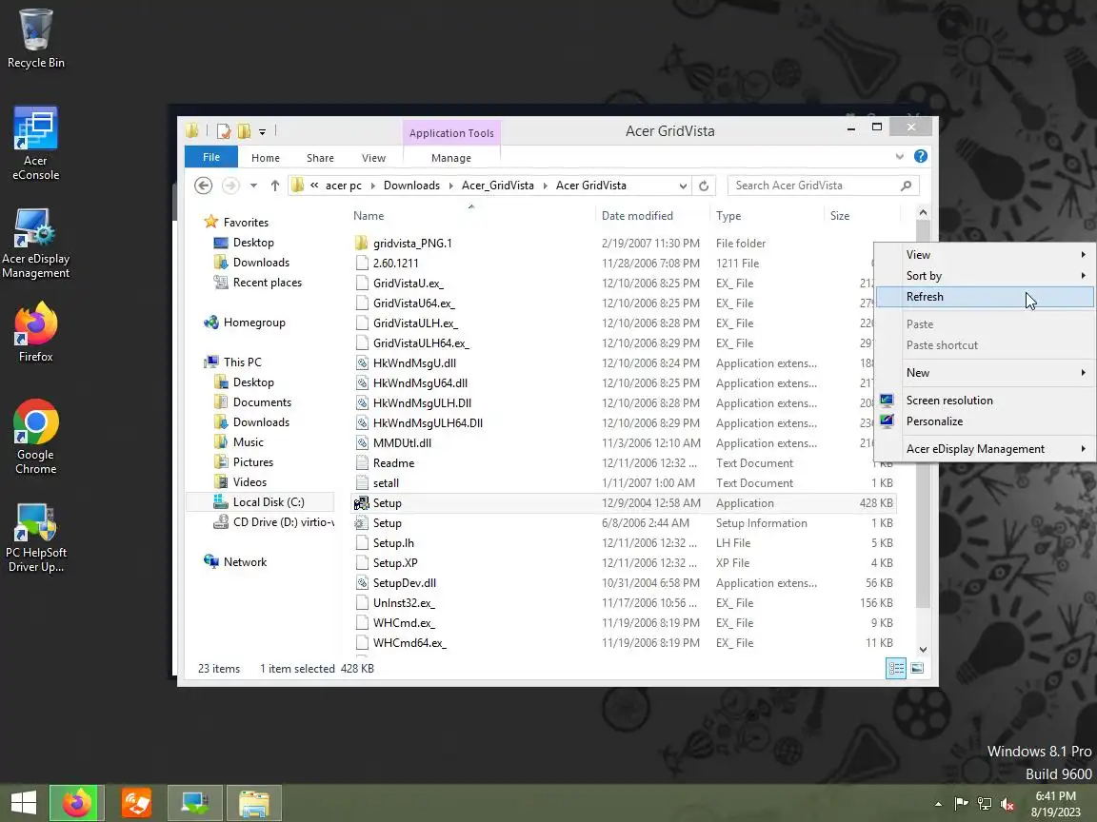1097x822 pixels.
Task: Click the Acer_GridVista breadcrumb segment
Action: point(497,186)
